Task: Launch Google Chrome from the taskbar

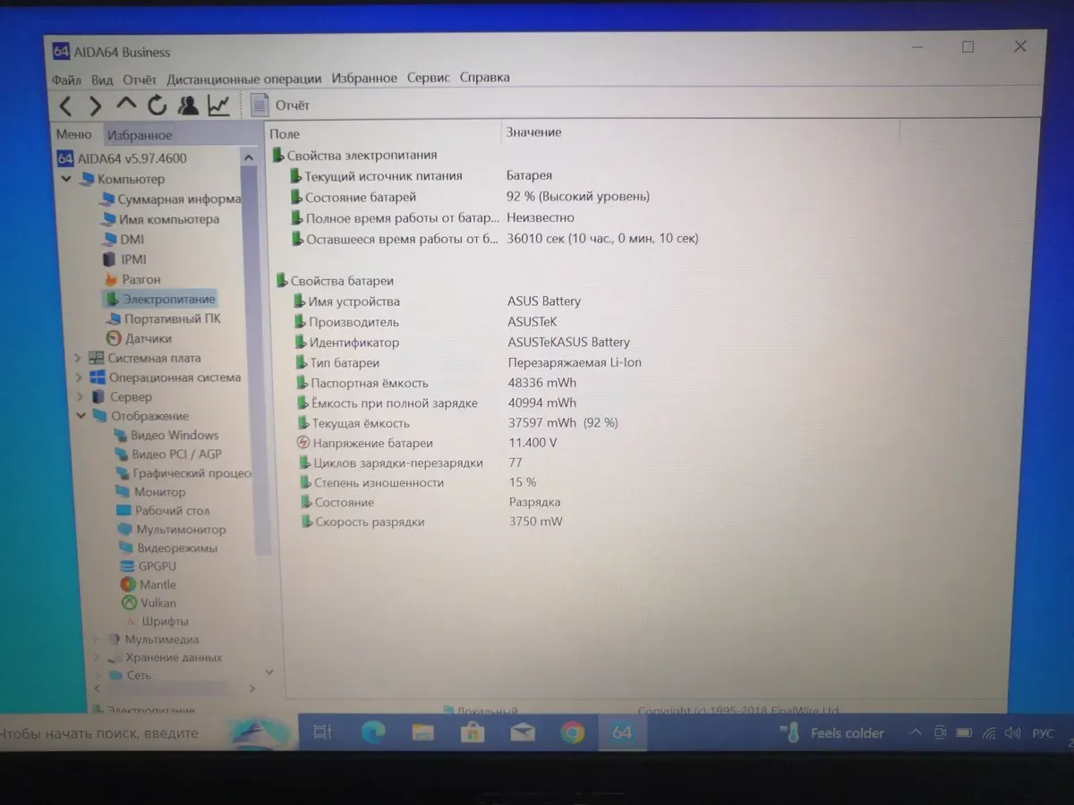Action: click(573, 733)
